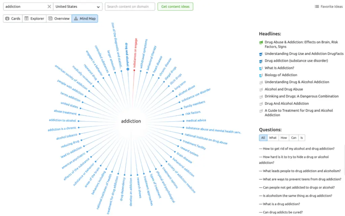Screen dimensions: 345x216
Task: Select the red substances or engage node
Action: click(134, 70)
